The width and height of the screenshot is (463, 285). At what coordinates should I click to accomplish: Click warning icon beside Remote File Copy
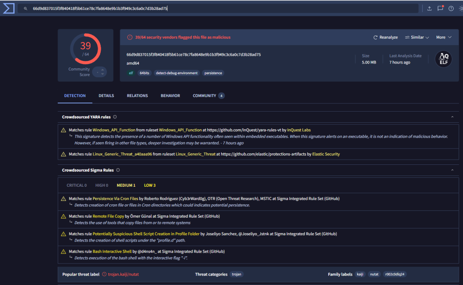click(x=63, y=216)
